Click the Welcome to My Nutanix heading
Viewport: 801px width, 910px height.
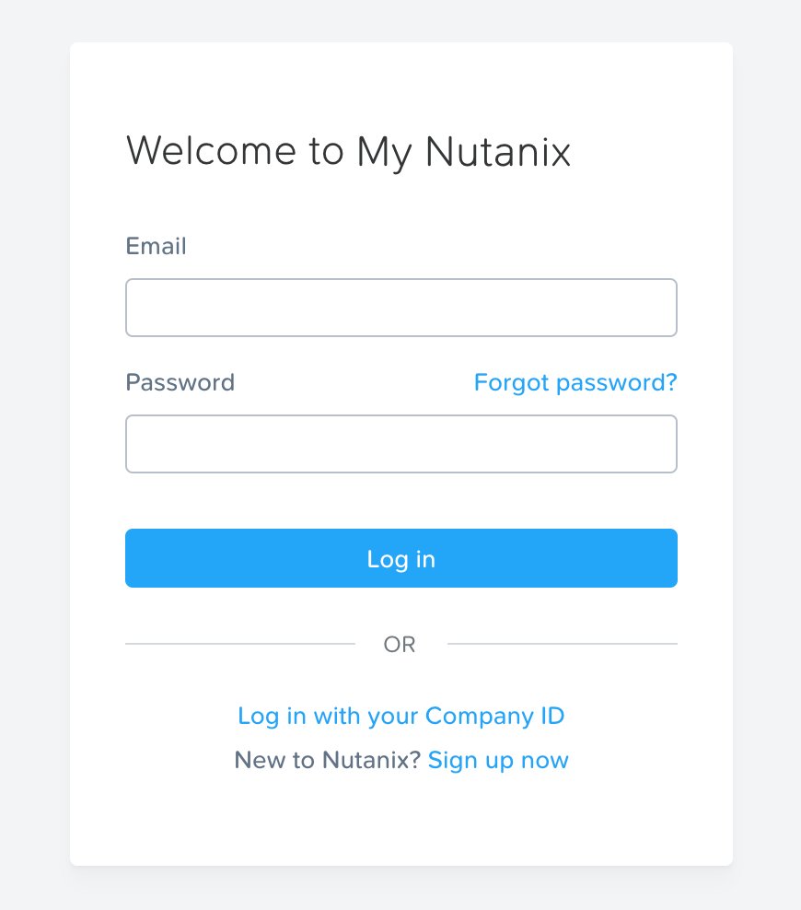point(348,152)
